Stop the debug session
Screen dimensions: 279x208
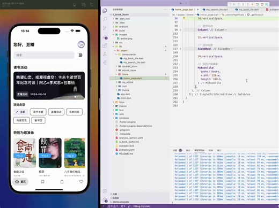pyautogui.click(x=262, y=4)
